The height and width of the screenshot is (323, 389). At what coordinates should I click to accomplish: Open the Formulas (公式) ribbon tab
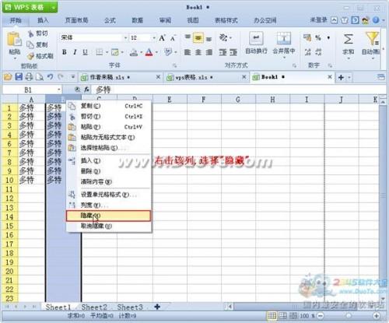[110, 20]
